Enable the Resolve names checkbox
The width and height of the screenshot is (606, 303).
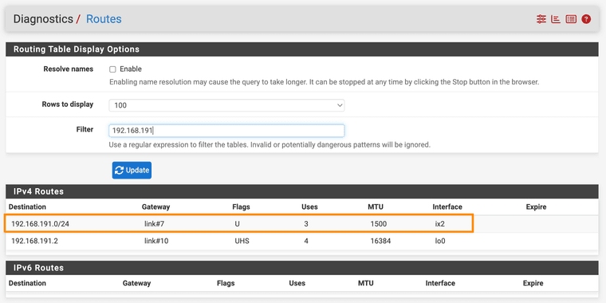tap(112, 69)
